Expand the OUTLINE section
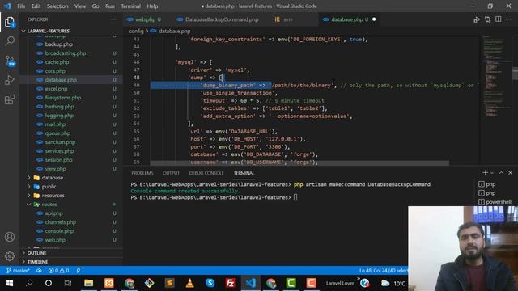The width and height of the screenshot is (518, 291). click(x=36, y=253)
